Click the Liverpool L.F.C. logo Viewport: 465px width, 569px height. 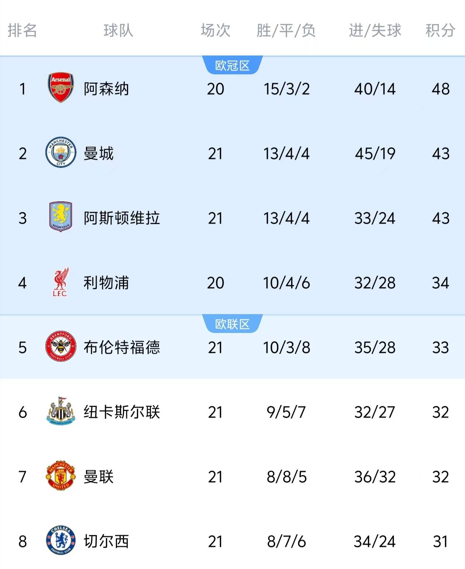click(61, 283)
